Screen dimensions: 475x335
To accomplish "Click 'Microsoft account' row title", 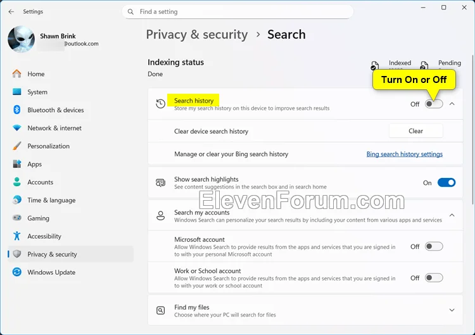I will tap(199, 239).
